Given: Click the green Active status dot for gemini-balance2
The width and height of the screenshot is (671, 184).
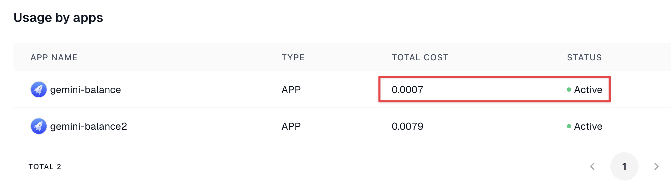Looking at the screenshot, I should click(569, 126).
